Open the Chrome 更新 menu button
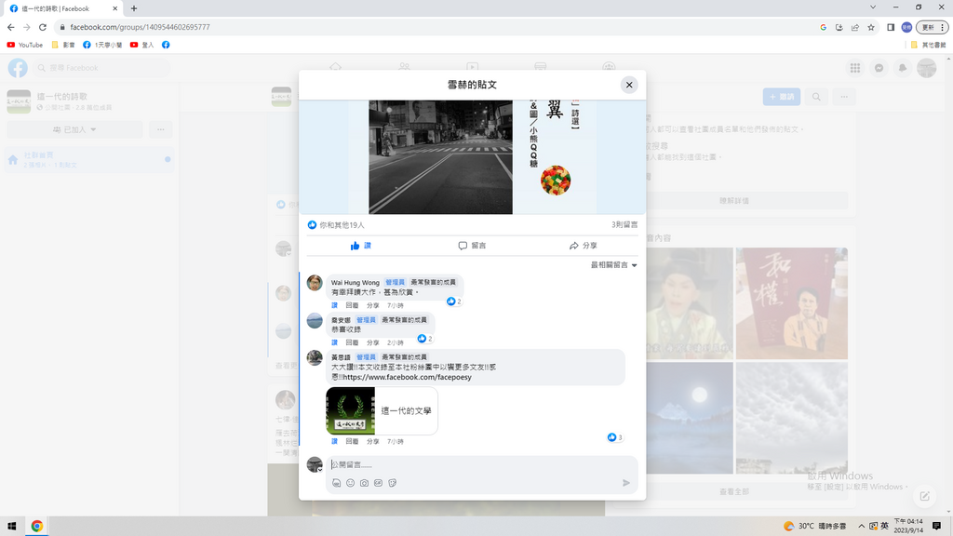This screenshot has height=536, width=953. click(931, 27)
